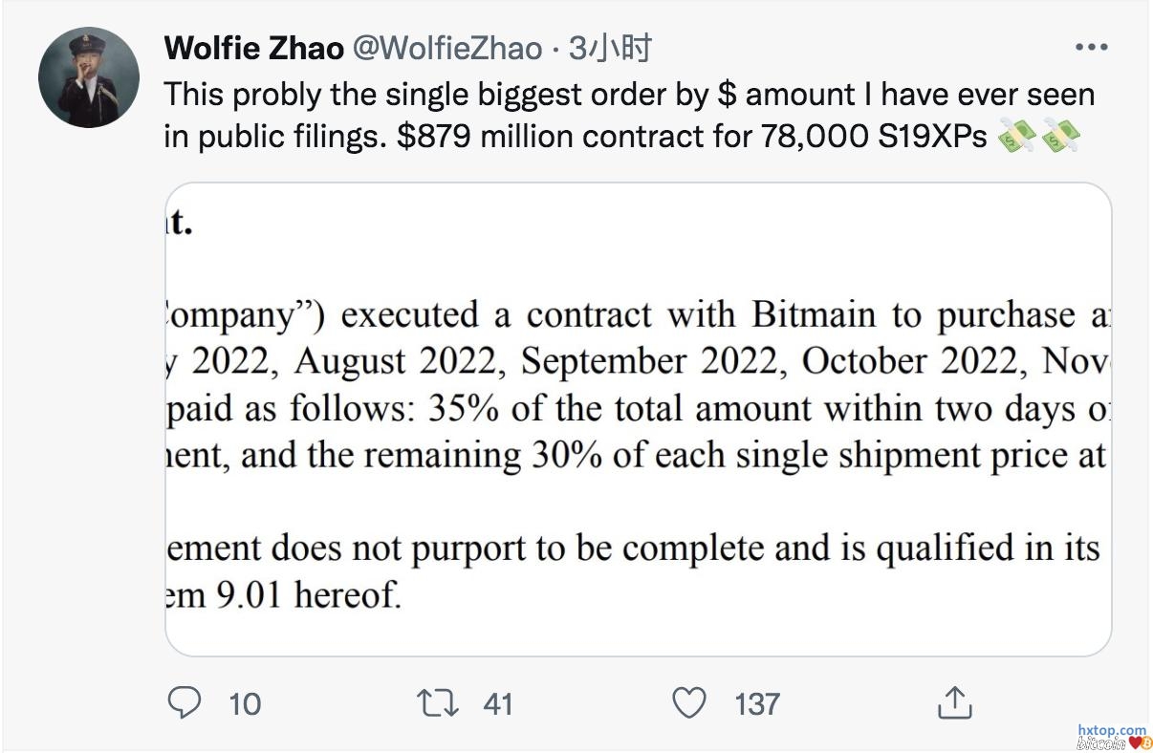The image size is (1153, 753).
Task: Click the reply speech bubble icon
Action: [183, 703]
